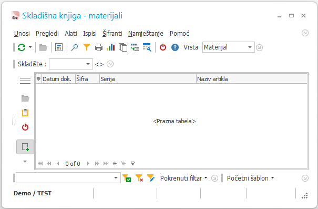Click the new document plus icon

25,147
